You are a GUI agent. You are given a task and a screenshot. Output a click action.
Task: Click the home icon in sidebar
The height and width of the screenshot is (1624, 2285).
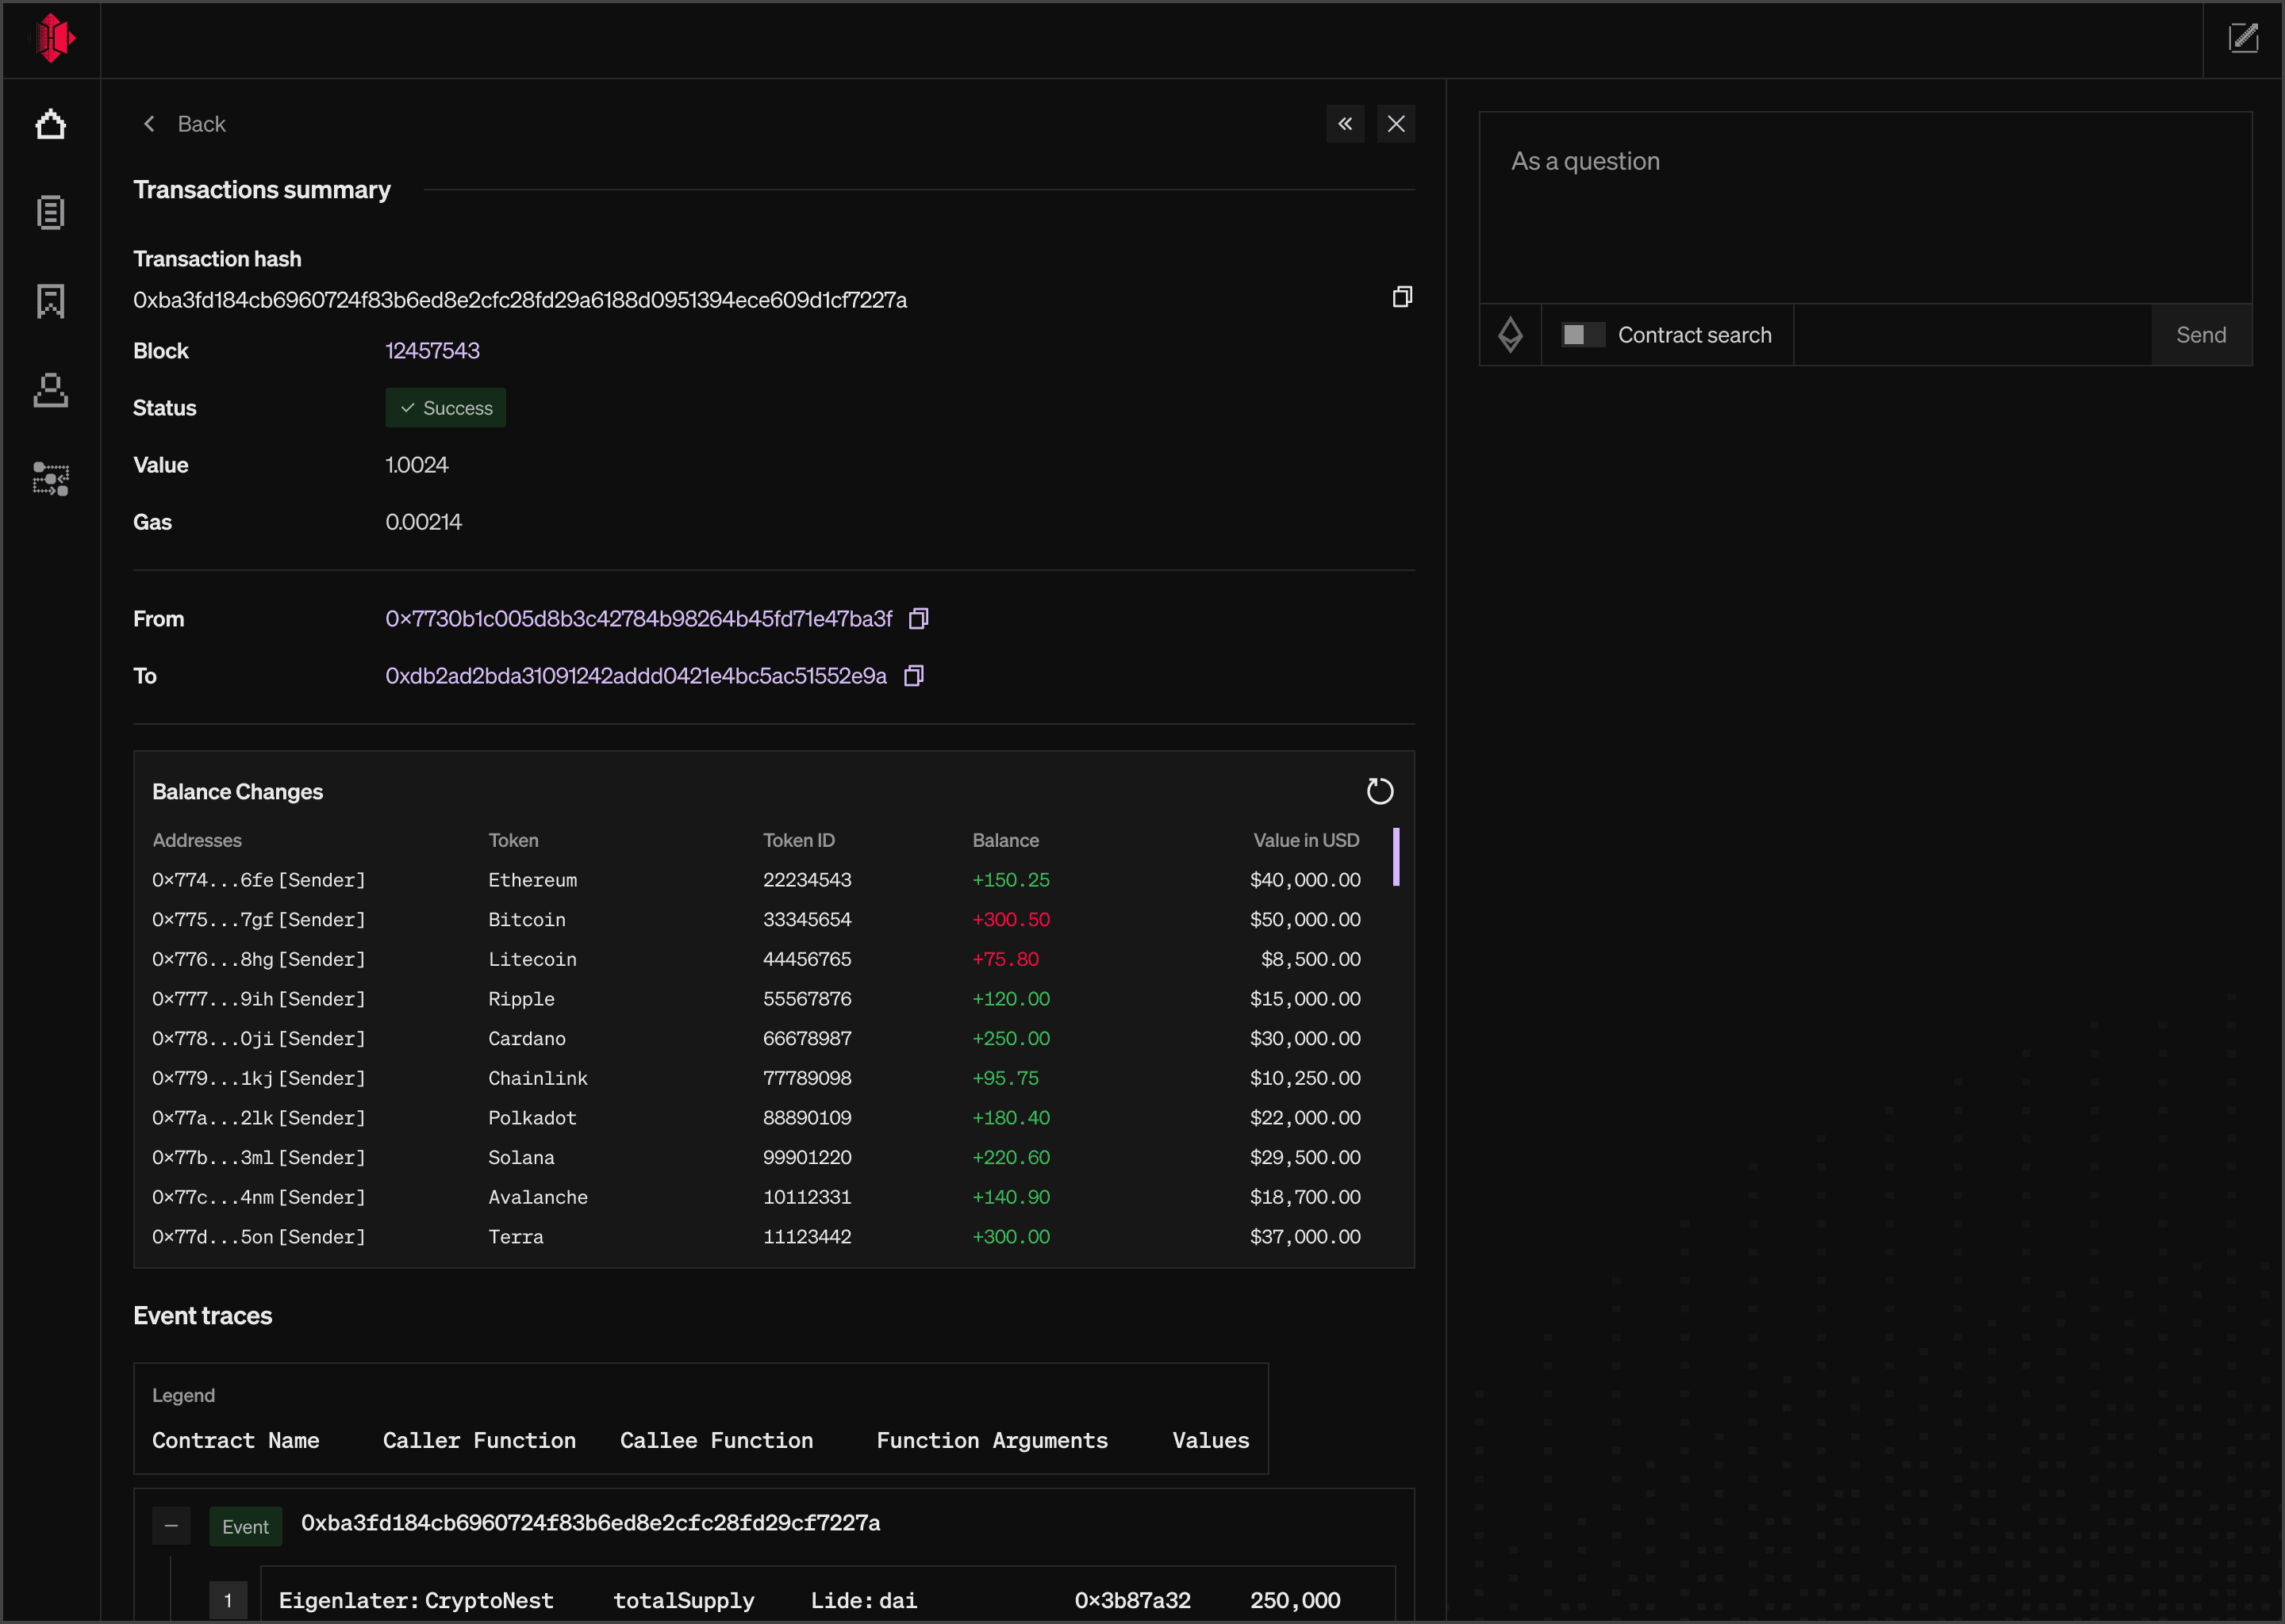coord(50,125)
